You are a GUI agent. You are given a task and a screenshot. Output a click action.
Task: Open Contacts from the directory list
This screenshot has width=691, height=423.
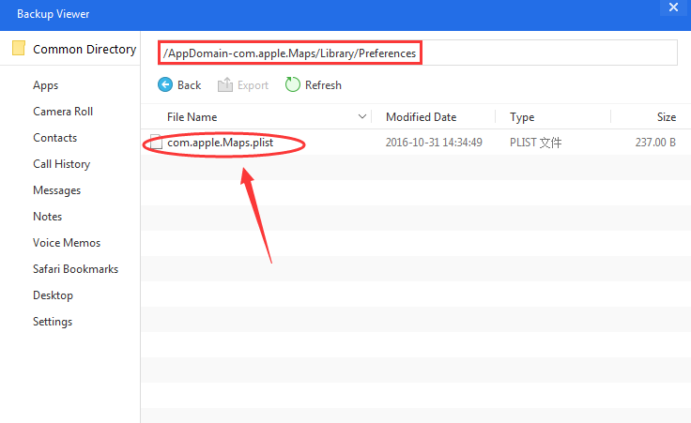pyautogui.click(x=55, y=138)
